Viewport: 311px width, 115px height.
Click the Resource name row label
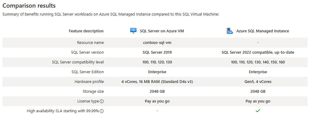[90, 43]
